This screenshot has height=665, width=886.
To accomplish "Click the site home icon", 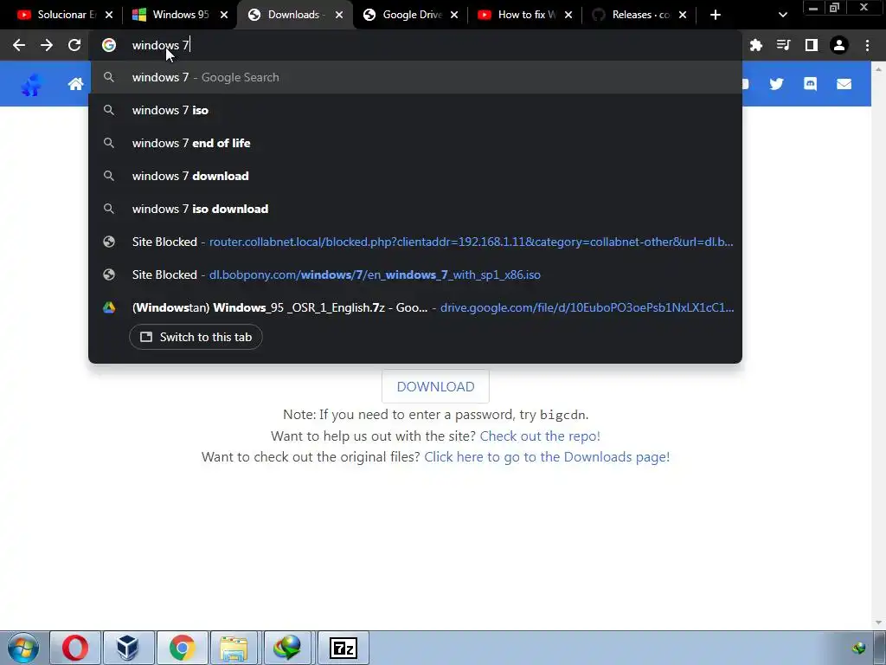I will 76,84.
